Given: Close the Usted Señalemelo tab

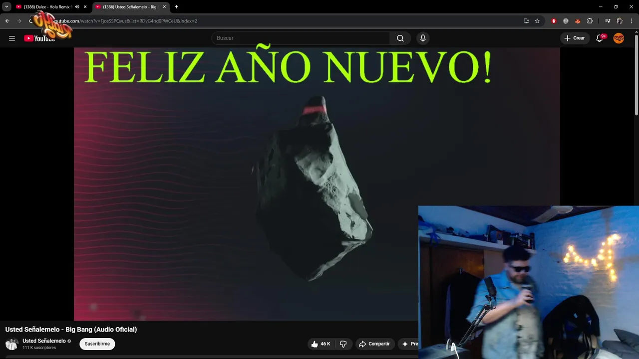Looking at the screenshot, I should (x=164, y=7).
